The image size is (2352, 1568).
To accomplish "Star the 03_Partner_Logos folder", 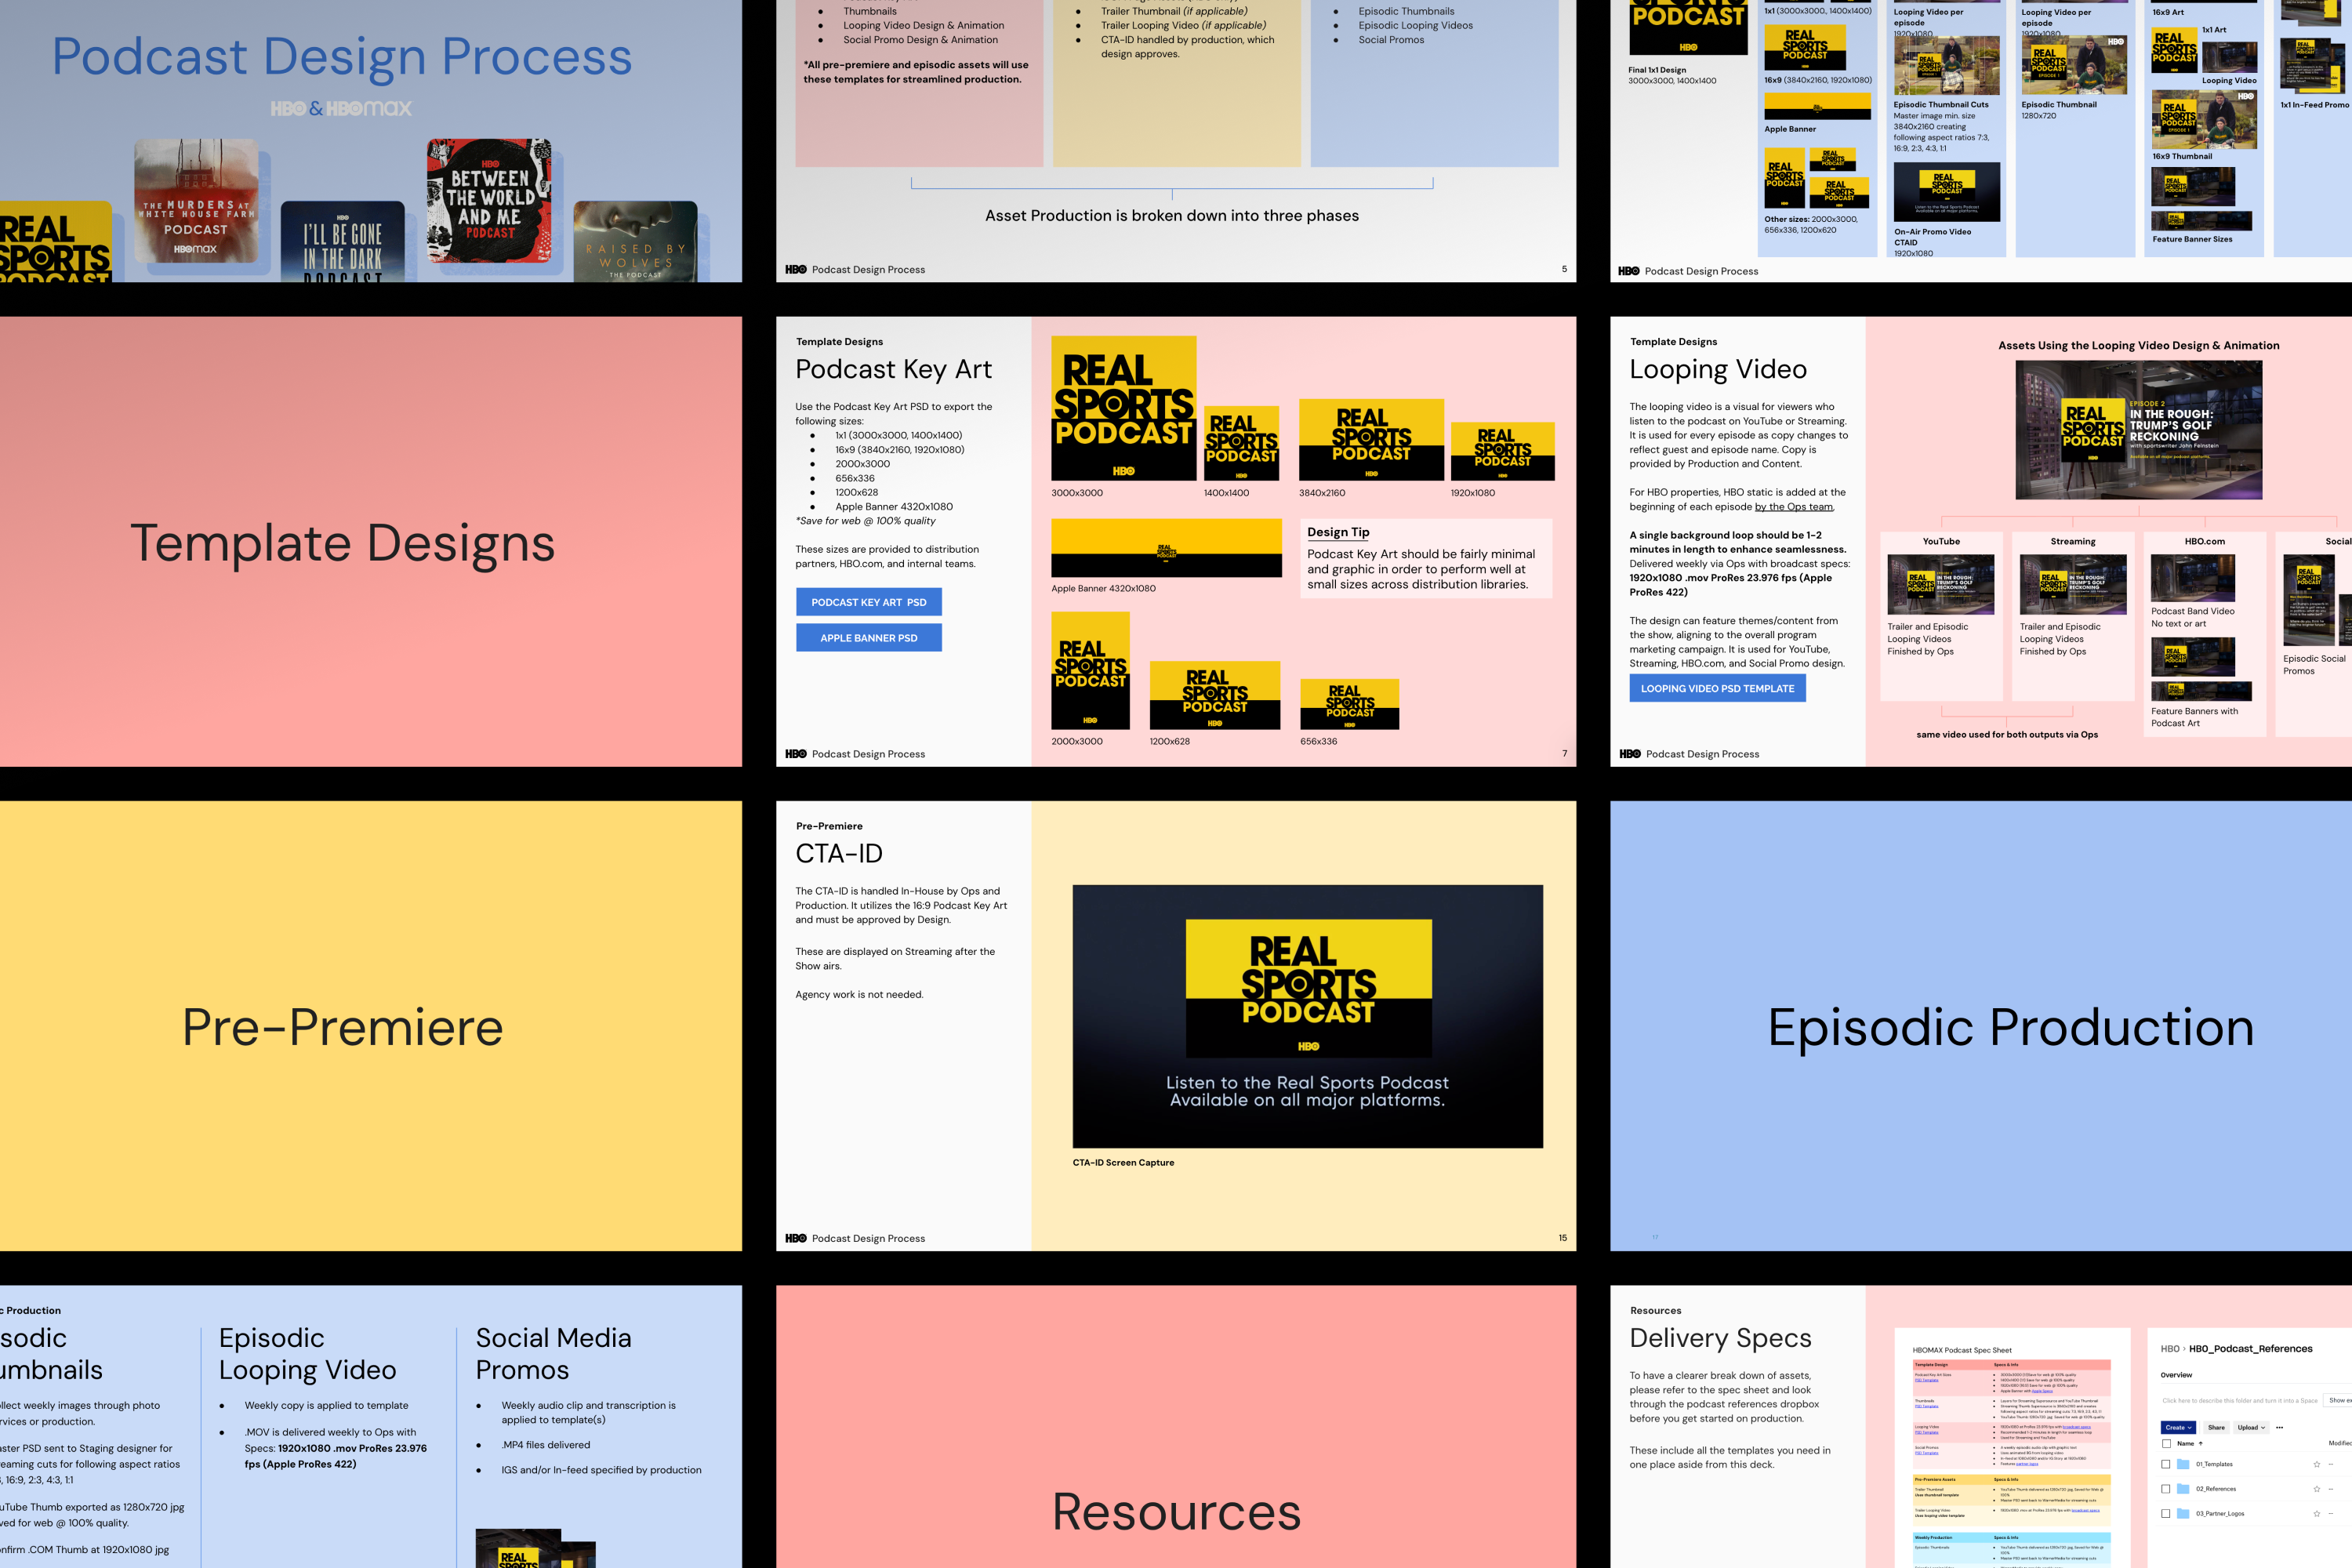I will coord(2317,1514).
